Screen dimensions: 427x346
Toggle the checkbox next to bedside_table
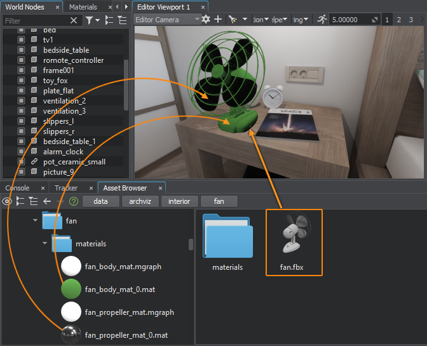(21, 50)
